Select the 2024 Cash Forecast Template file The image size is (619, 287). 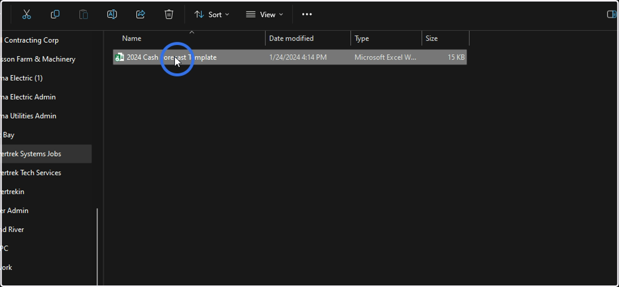pos(290,57)
